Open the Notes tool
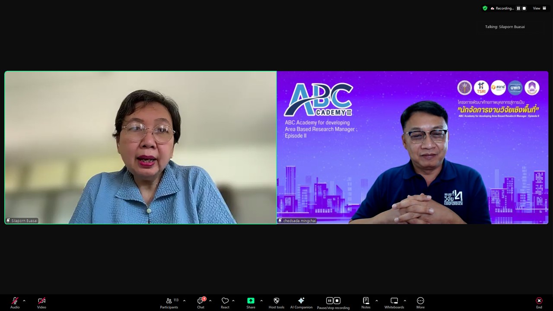The height and width of the screenshot is (311, 553). coord(366,303)
